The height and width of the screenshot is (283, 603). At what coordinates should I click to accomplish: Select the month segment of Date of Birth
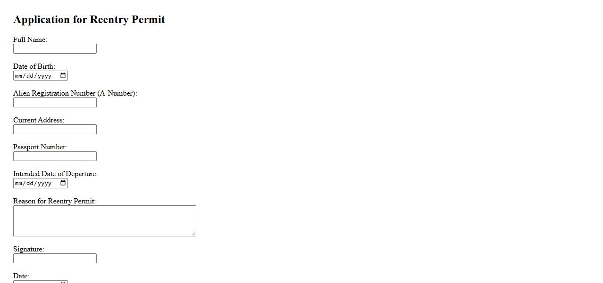tap(19, 76)
